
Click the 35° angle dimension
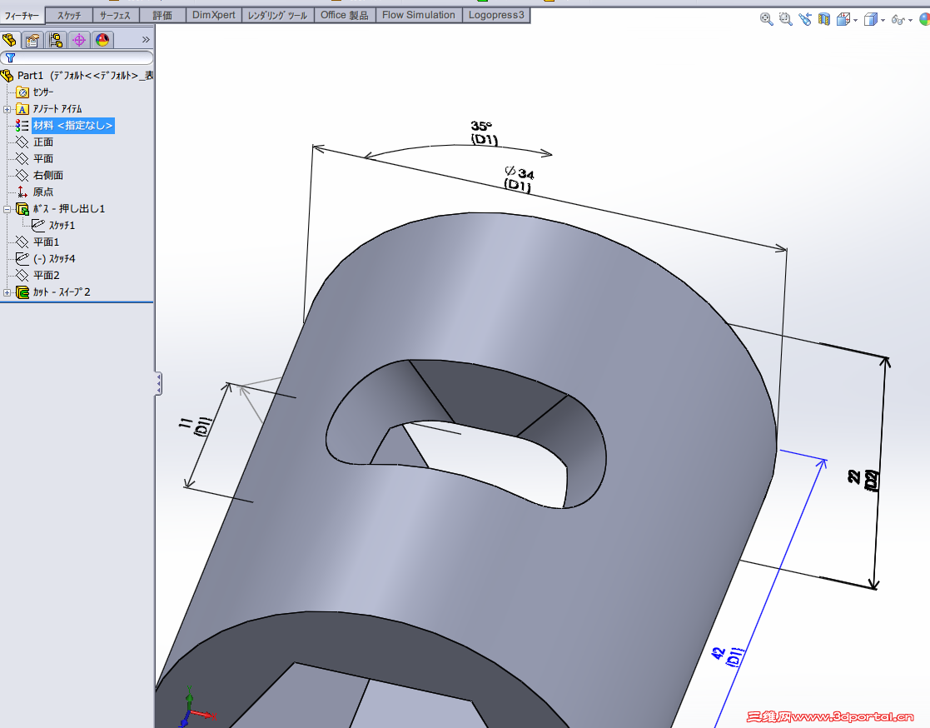coord(484,133)
